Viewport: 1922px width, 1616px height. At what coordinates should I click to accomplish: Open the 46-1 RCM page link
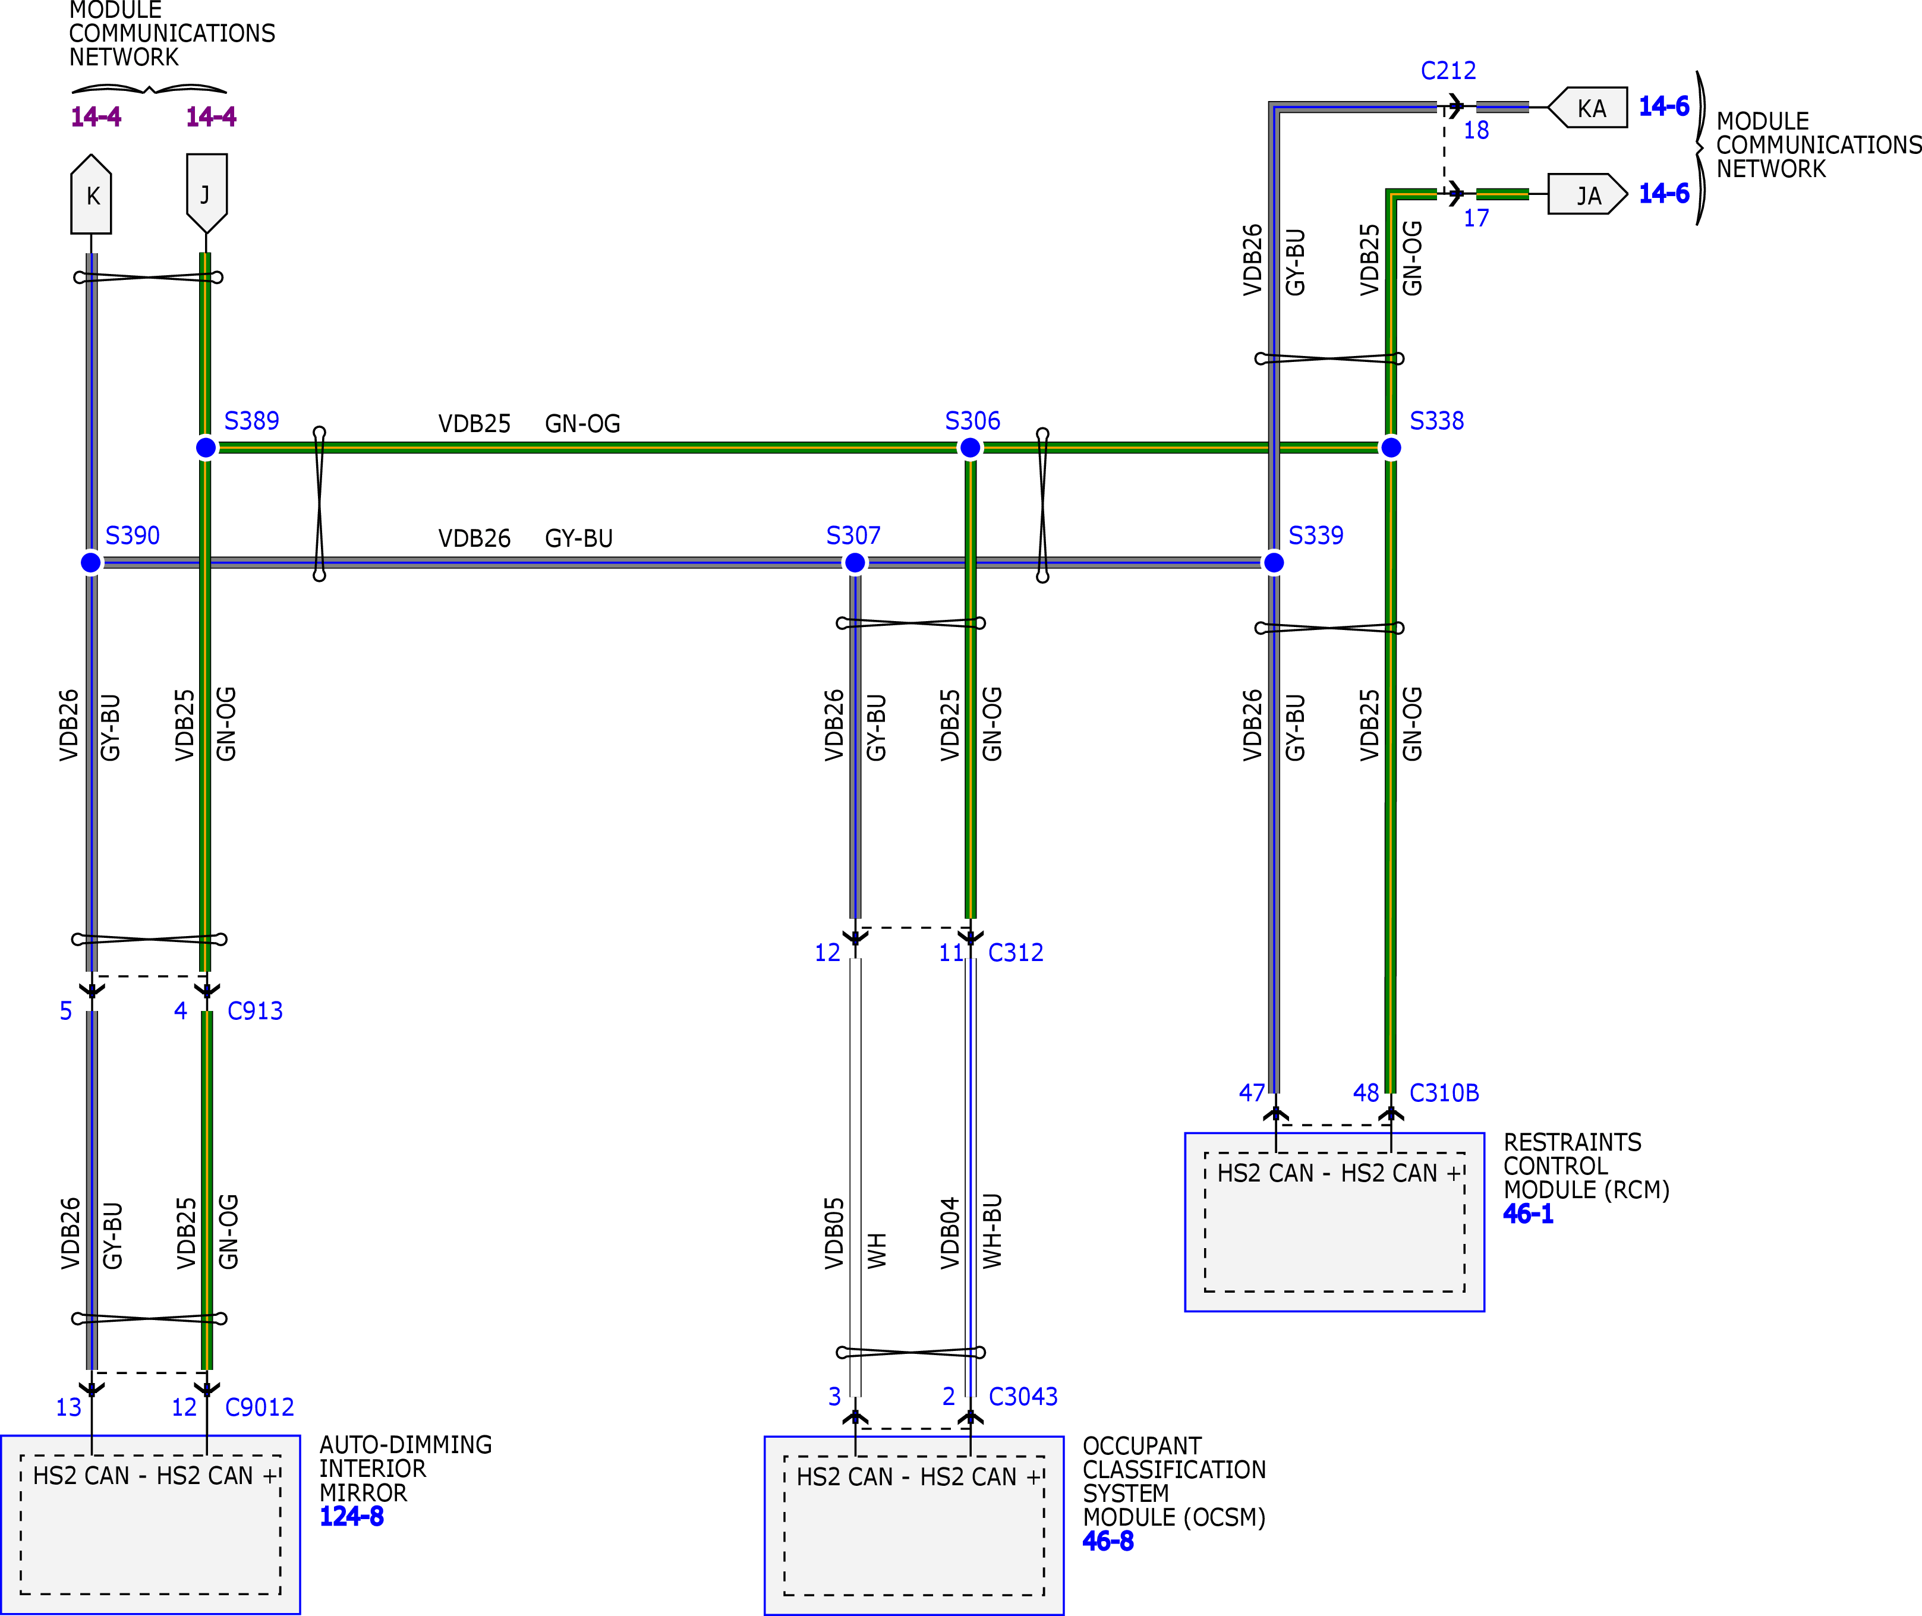[x=1528, y=1215]
